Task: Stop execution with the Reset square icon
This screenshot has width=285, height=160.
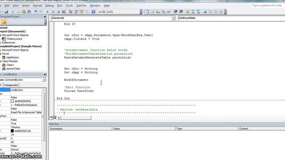Action: [x=58, y=12]
